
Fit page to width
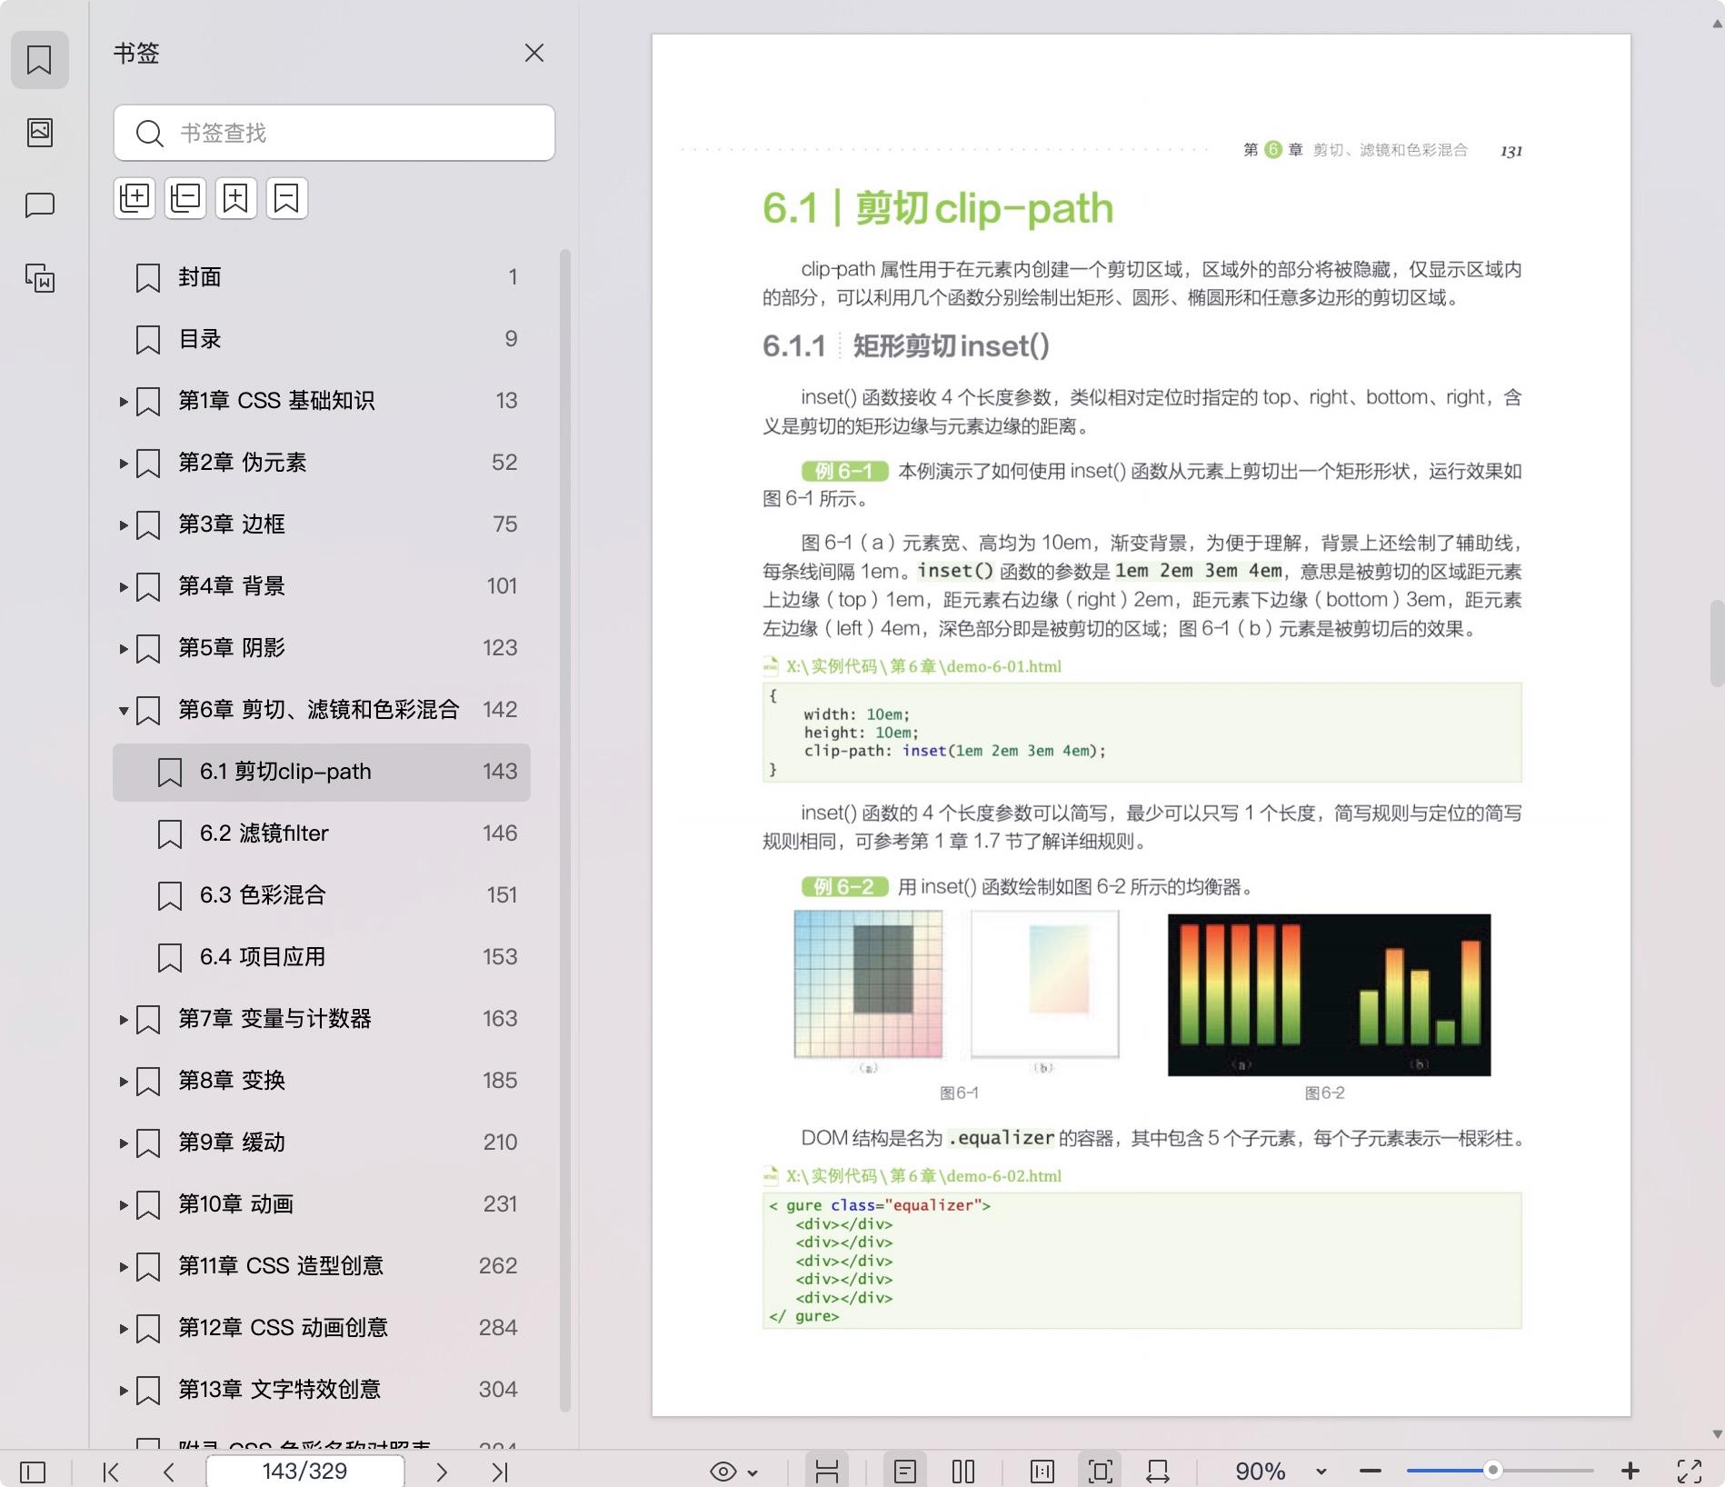pos(1158,1471)
